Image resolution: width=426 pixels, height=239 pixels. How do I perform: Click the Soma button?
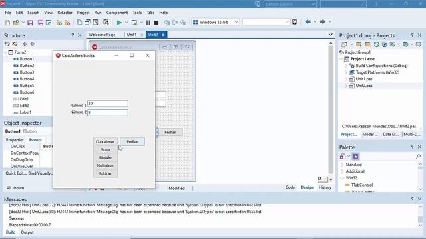105,149
